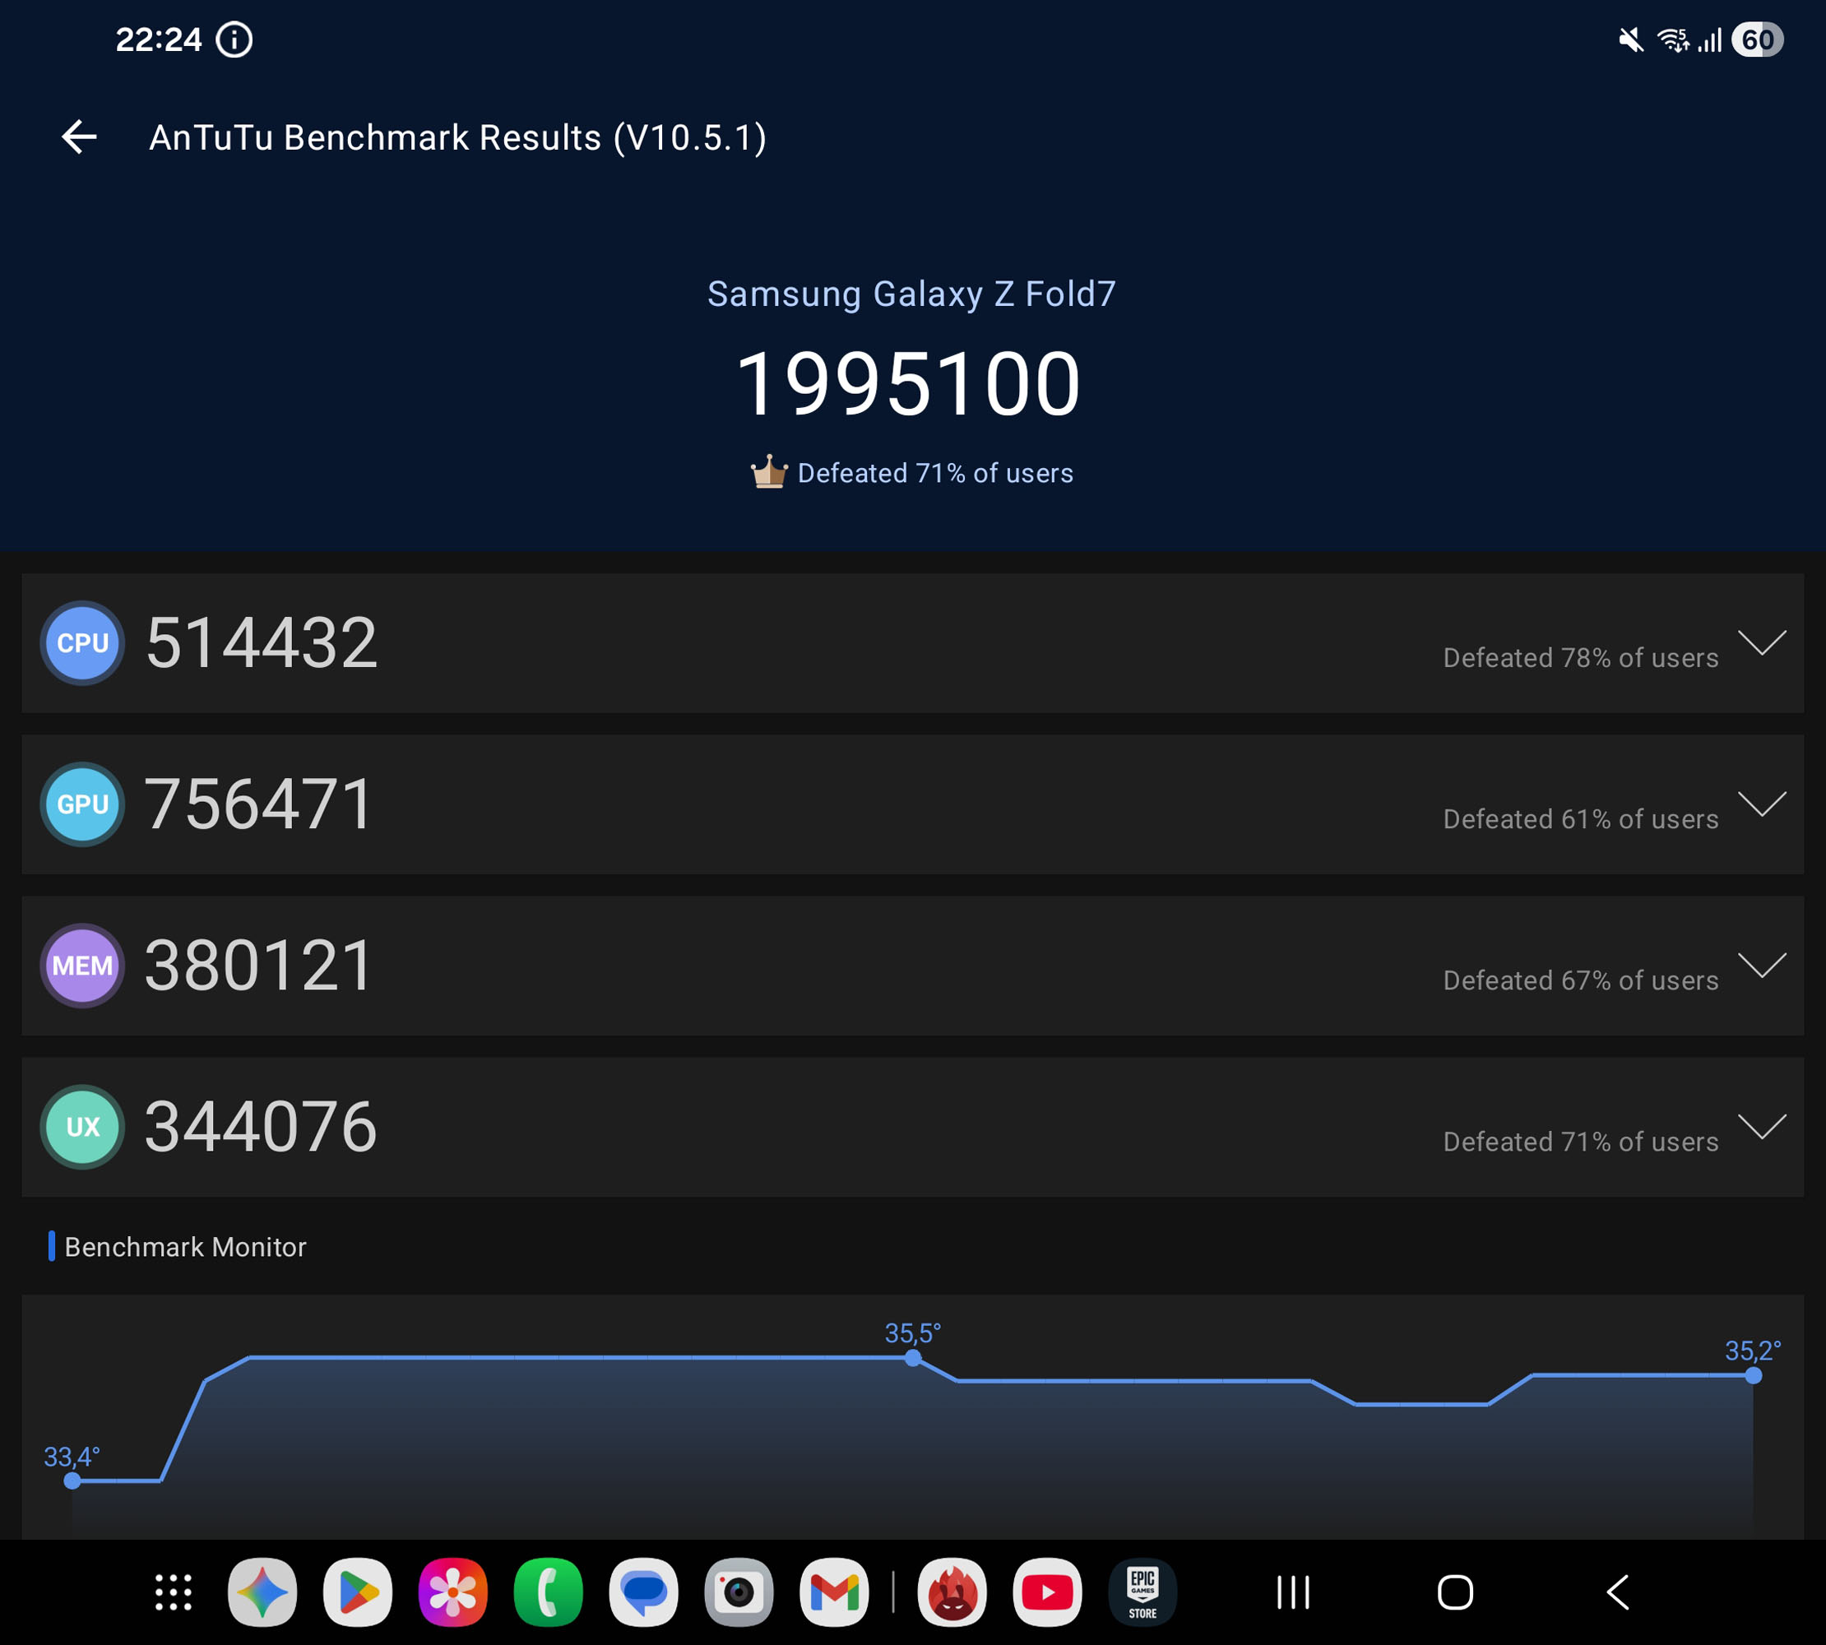Tap 'Defeated 67% of users' text
The height and width of the screenshot is (1645, 1826).
pos(1581,980)
